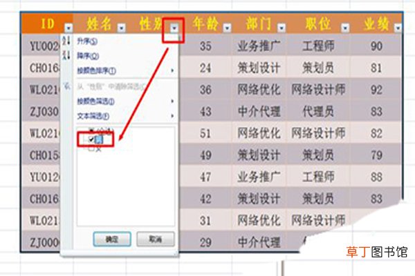
Task: Click the clear filter funnel icon
Action: tap(67, 86)
